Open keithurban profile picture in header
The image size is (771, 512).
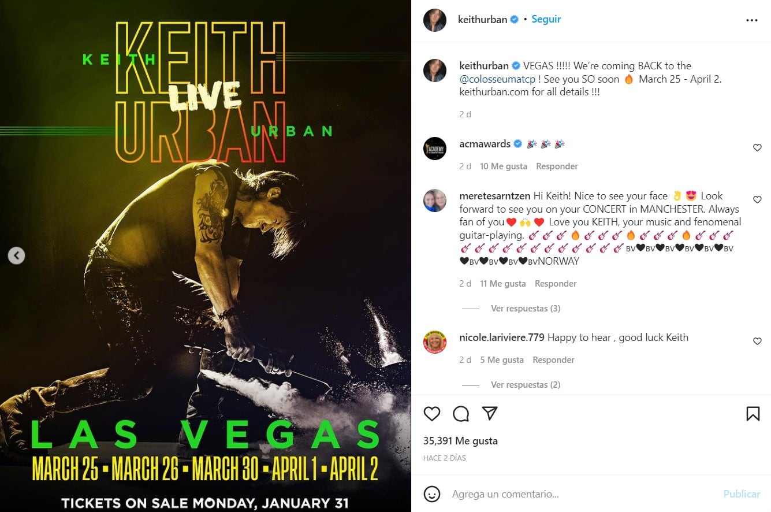pos(435,20)
